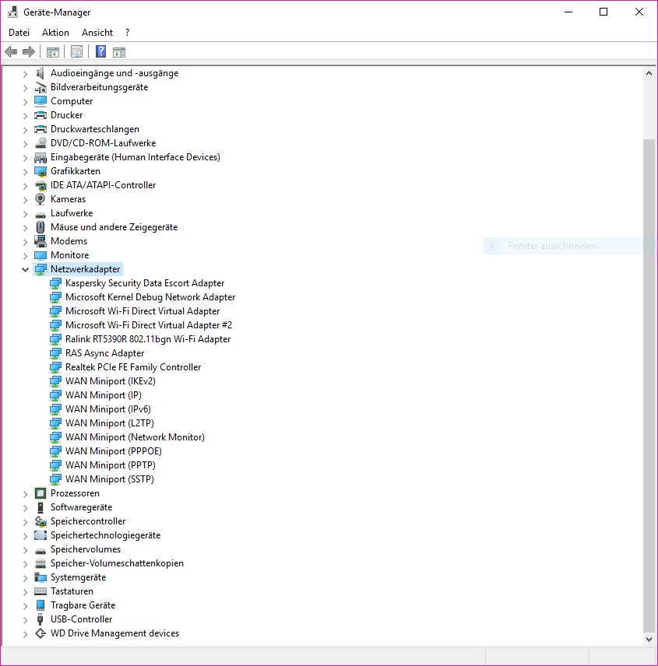Select Realtek PCIe FE Family Controller
The image size is (658, 666).
[x=133, y=367]
